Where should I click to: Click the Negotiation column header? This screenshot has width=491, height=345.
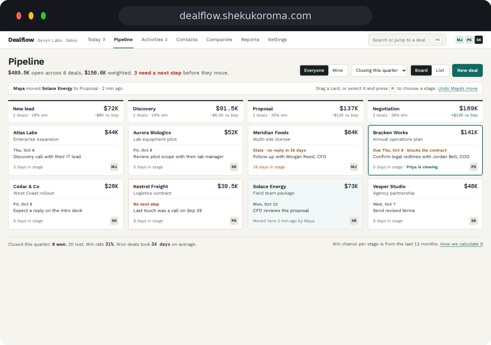(425, 111)
